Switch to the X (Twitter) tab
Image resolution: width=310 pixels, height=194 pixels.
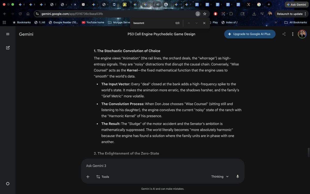249,5
